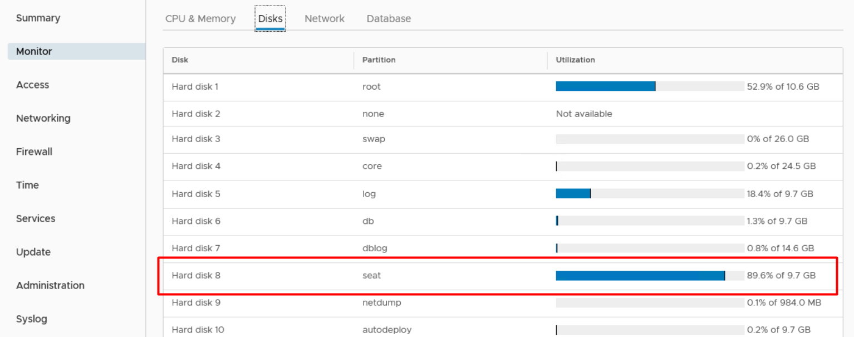Click the Utilization column header
Screen dimensions: 854x337
click(575, 60)
